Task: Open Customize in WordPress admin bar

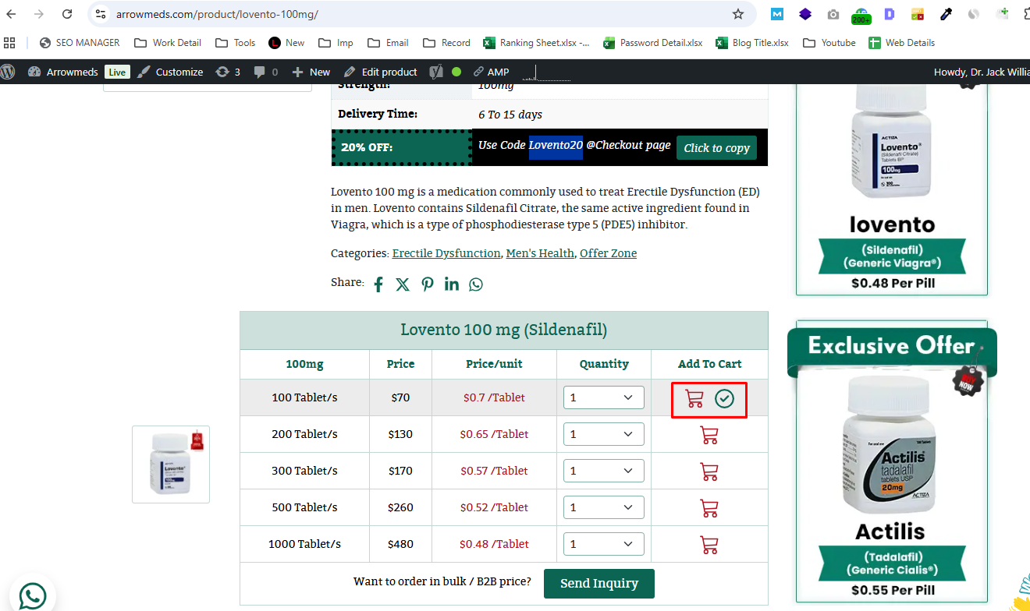Action: [x=170, y=72]
